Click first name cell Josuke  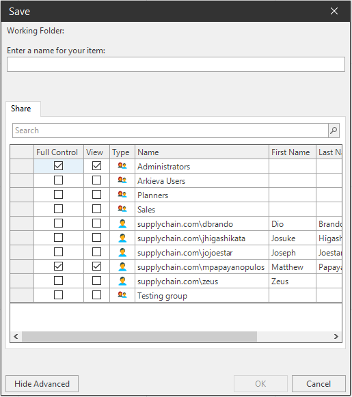[293, 238]
